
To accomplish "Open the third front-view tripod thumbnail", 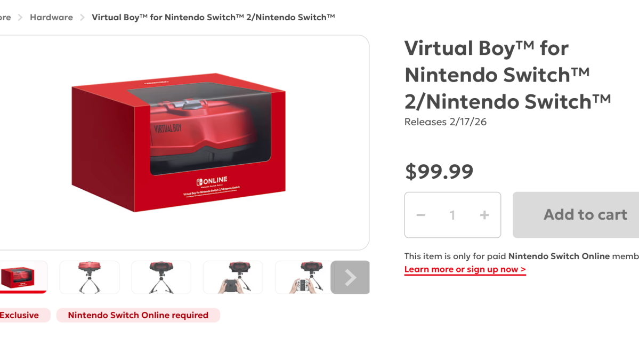I will [161, 277].
